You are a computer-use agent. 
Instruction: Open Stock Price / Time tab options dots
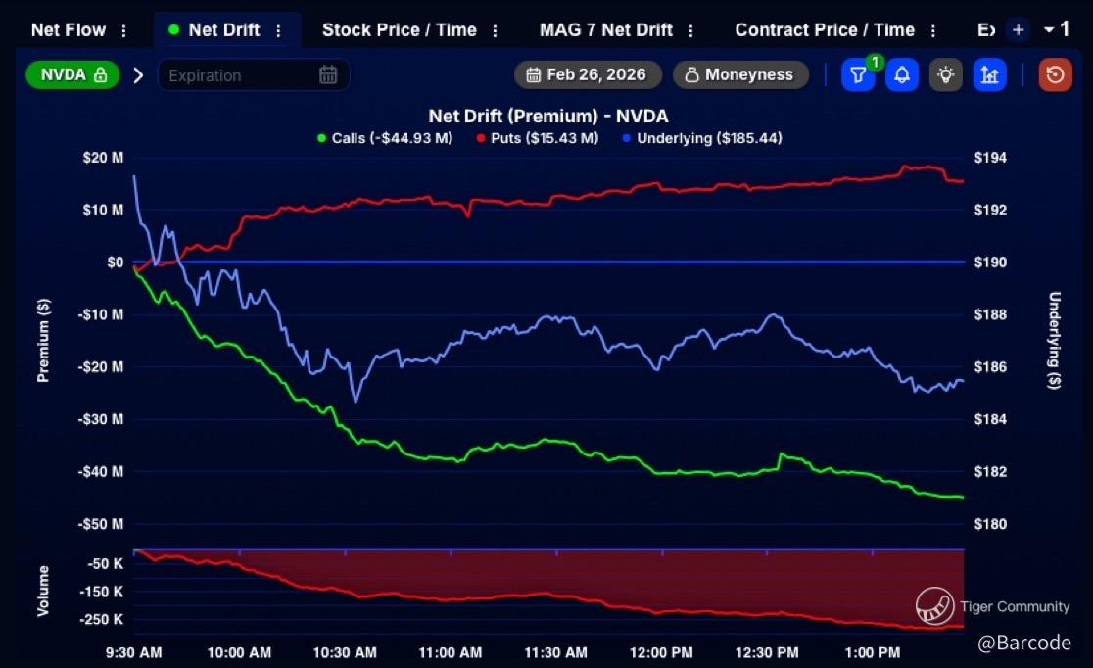coord(495,30)
